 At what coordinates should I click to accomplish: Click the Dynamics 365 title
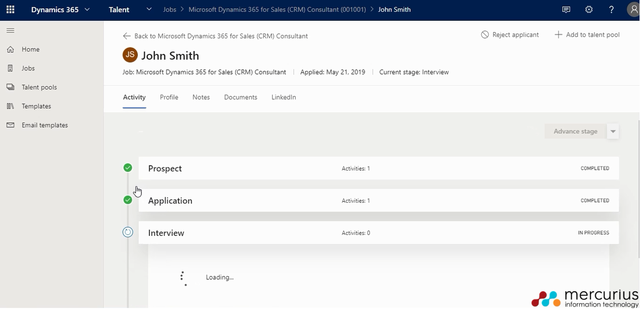click(55, 10)
